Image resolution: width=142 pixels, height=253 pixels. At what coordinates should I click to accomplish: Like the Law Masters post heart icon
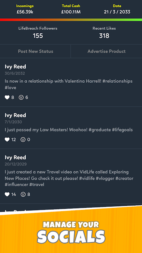(x=7, y=139)
